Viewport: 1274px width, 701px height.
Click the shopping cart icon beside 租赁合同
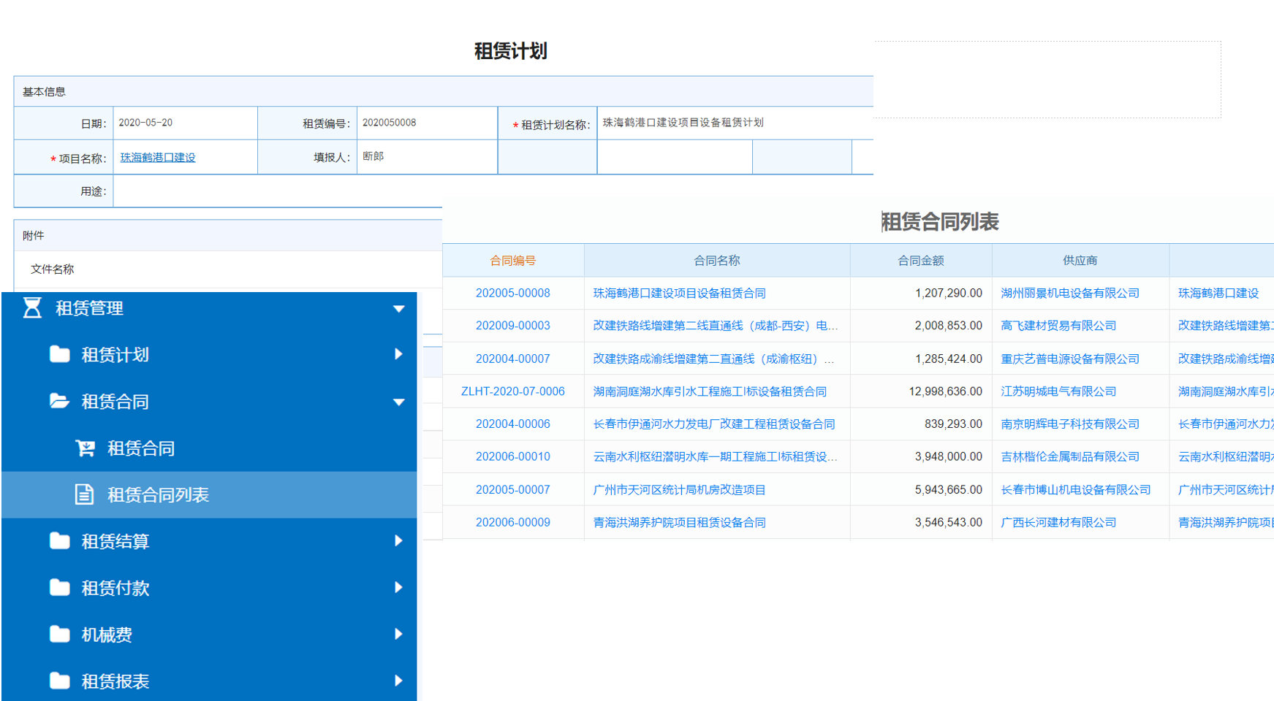click(x=85, y=448)
